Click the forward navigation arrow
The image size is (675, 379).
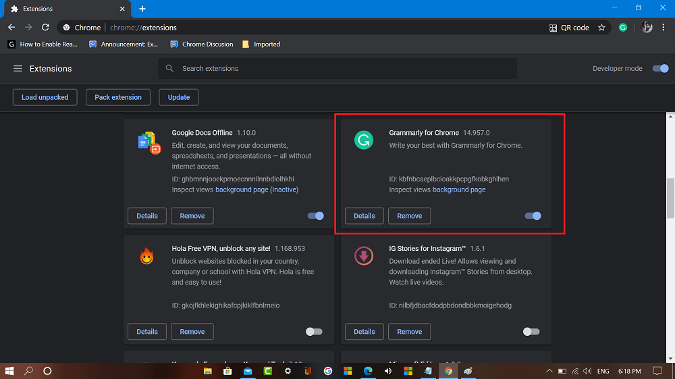point(28,28)
